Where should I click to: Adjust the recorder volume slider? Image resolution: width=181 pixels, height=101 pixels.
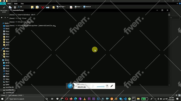tap(100, 86)
